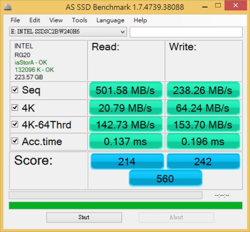Click the empty text field beside drive selector

[x=186, y=32]
